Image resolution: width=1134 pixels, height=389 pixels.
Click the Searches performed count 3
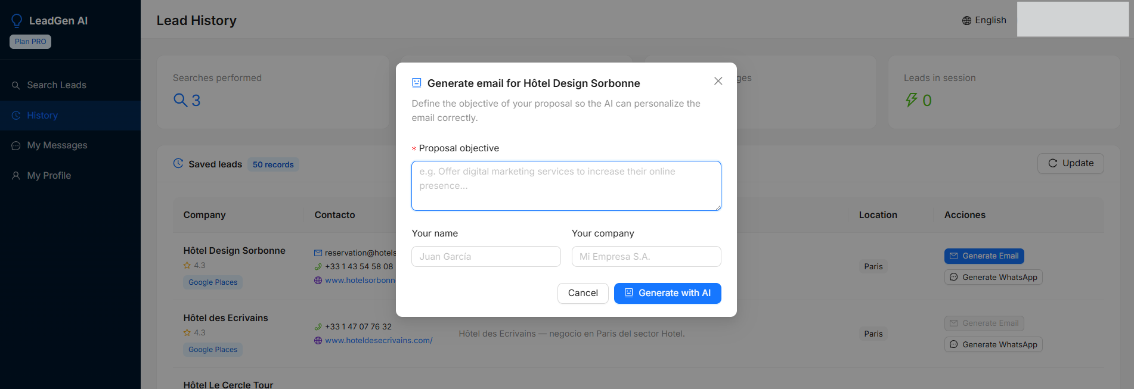pyautogui.click(x=196, y=100)
